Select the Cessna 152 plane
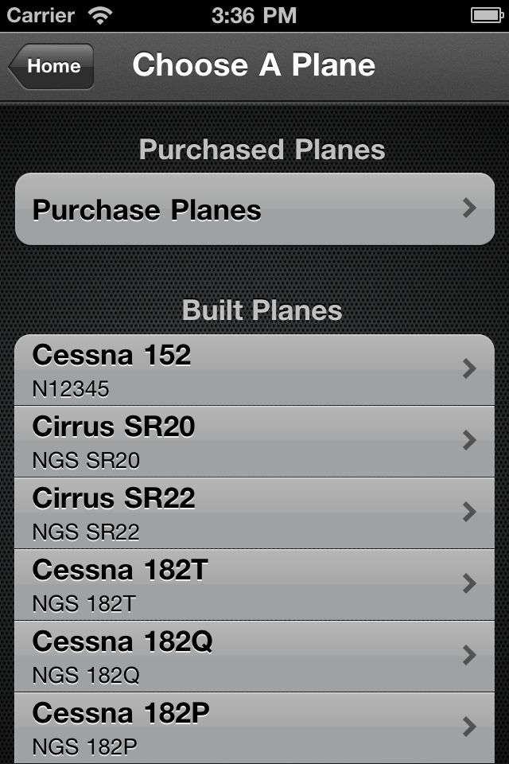509x764 pixels. 254,370
